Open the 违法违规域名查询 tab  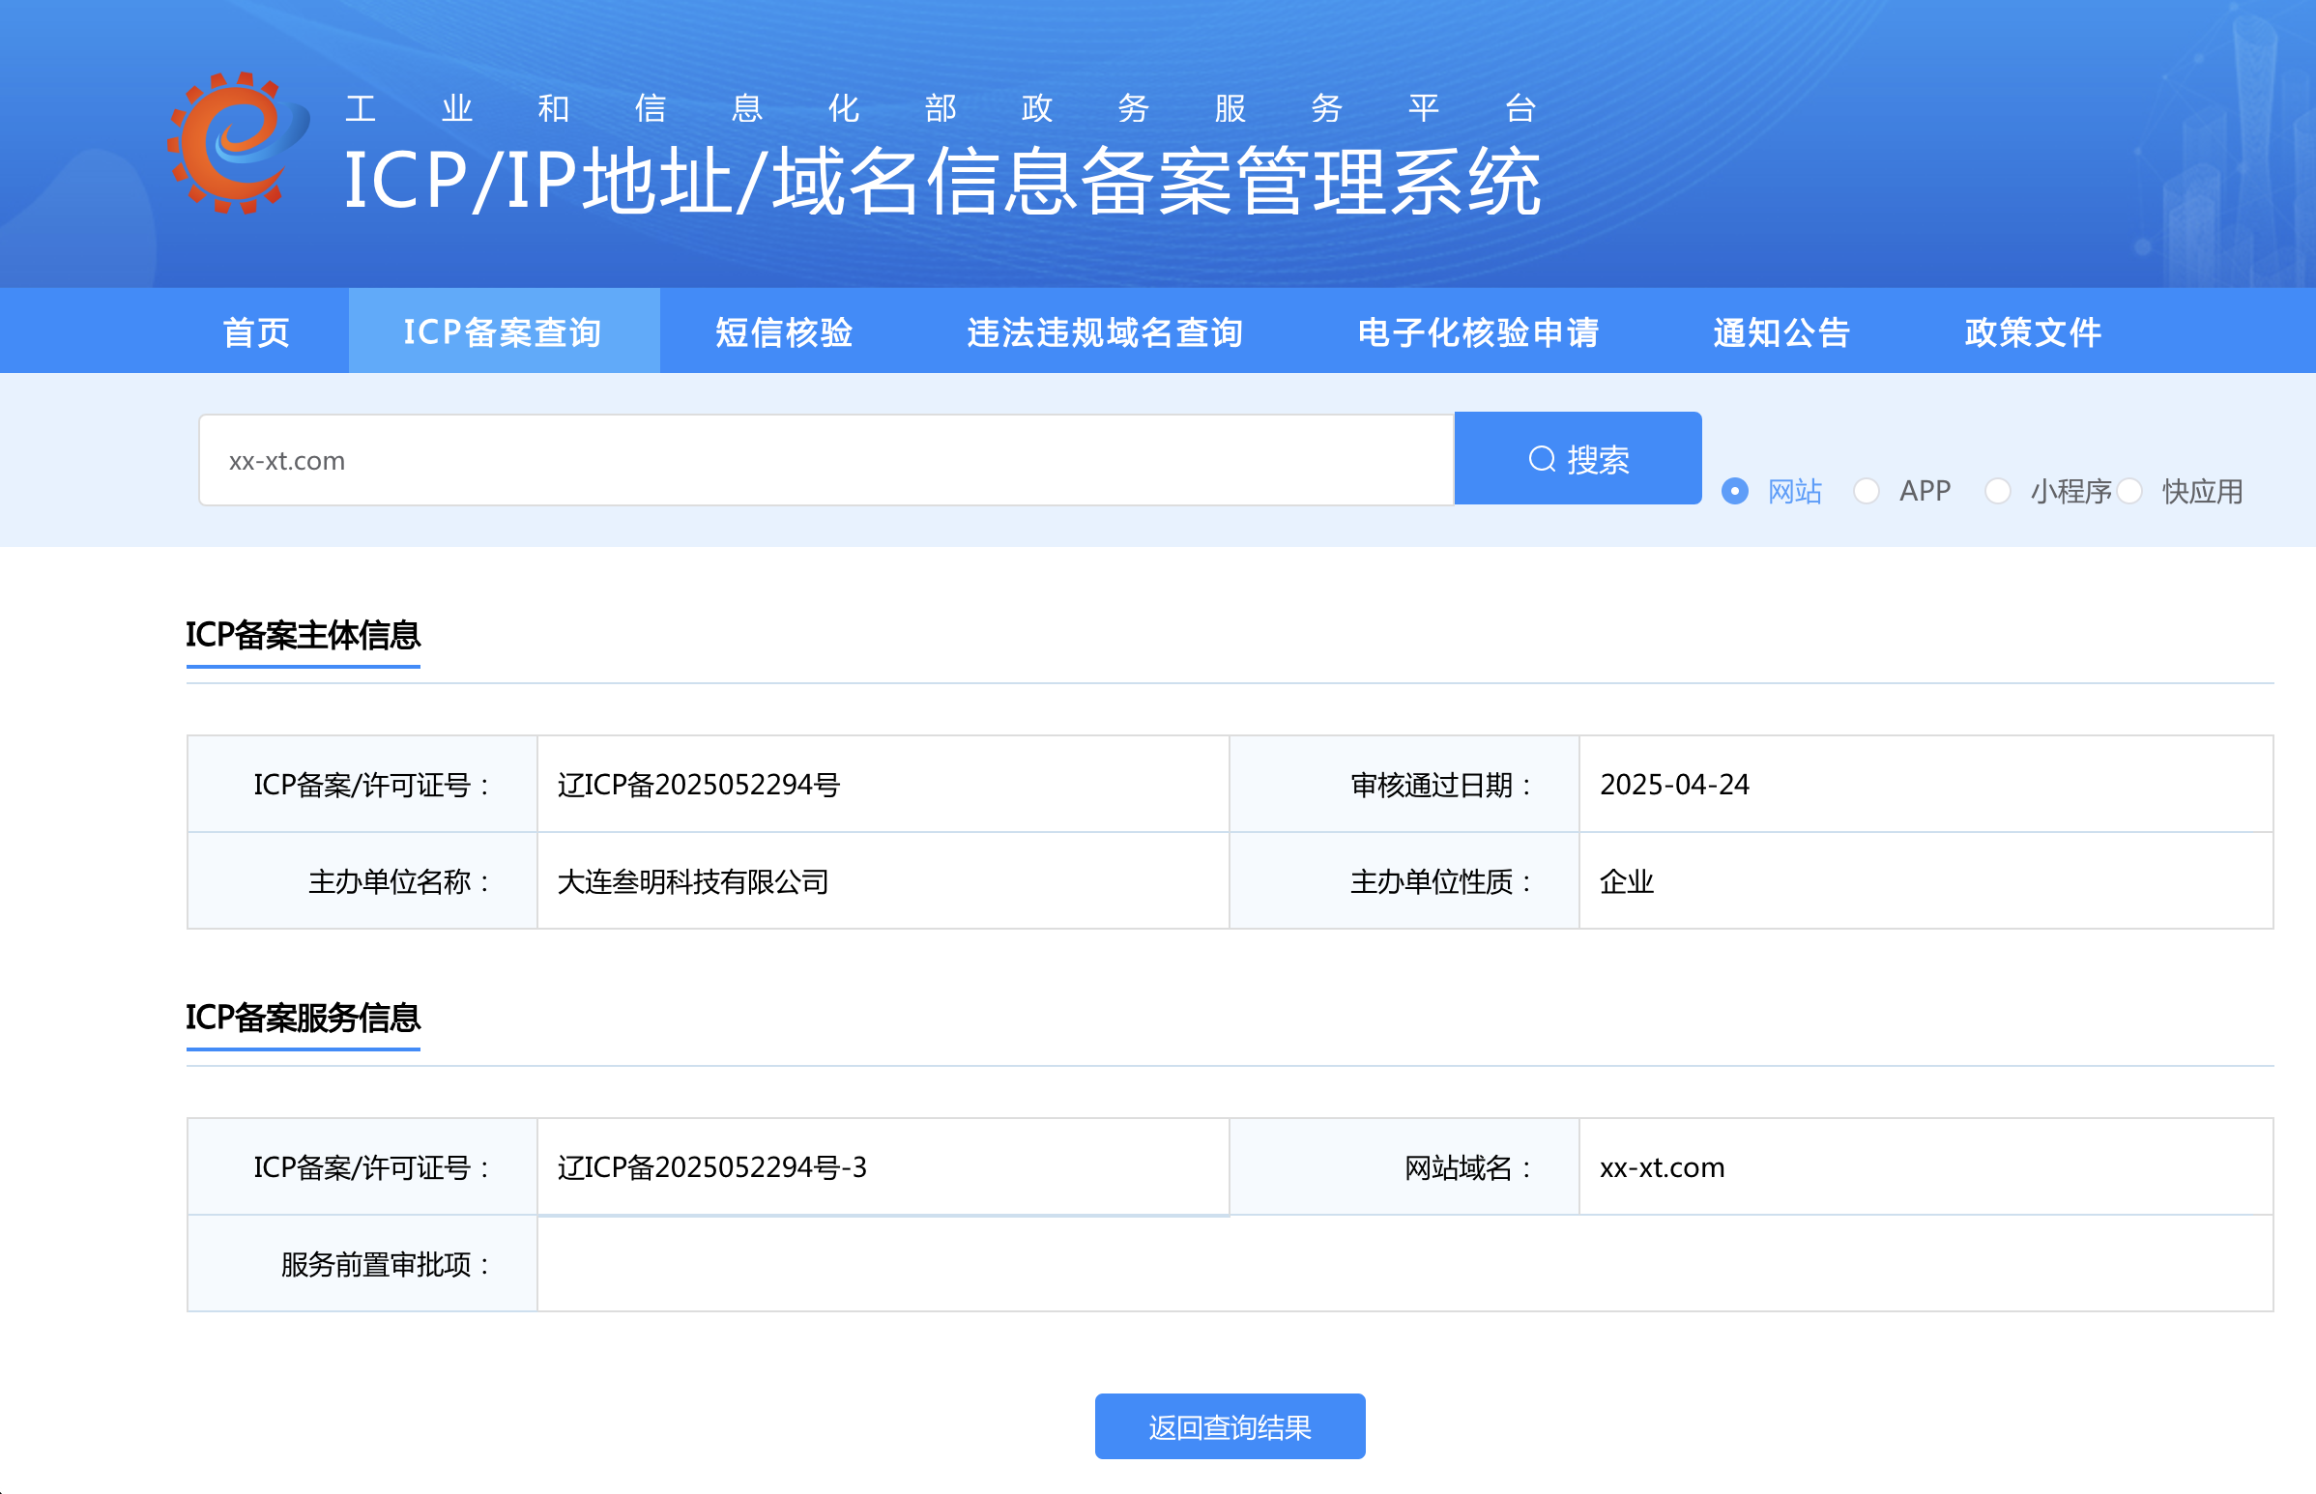(x=1104, y=331)
